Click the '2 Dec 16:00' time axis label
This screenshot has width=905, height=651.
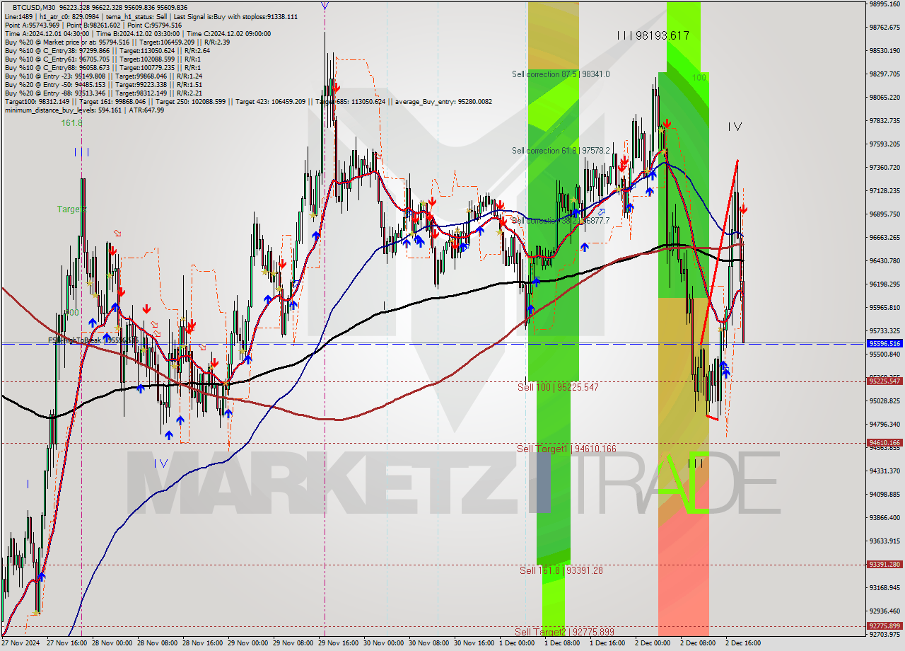(743, 643)
